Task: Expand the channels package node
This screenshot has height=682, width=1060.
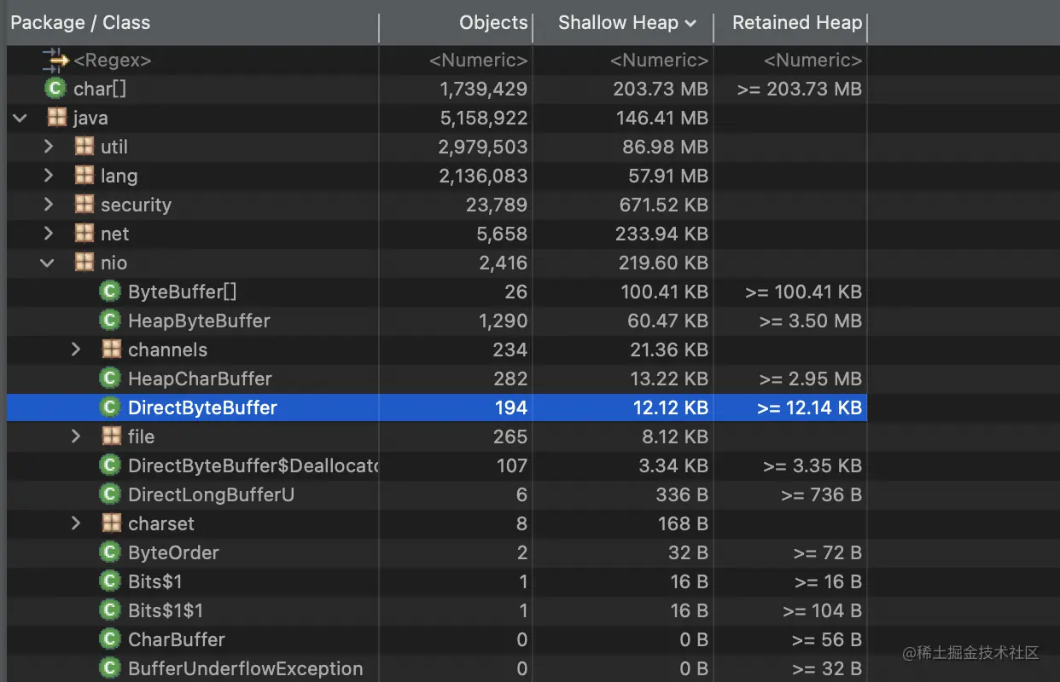Action: [x=76, y=350]
